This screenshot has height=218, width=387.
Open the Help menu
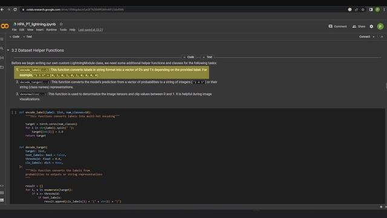tap(73, 30)
